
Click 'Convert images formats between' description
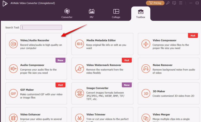pyautogui.click(x=105, y=96)
